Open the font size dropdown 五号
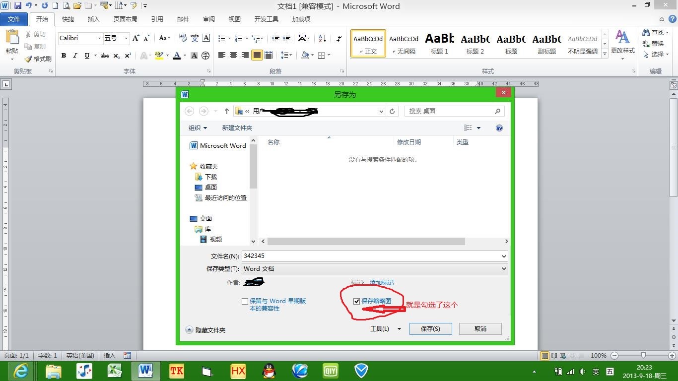 (x=126, y=38)
